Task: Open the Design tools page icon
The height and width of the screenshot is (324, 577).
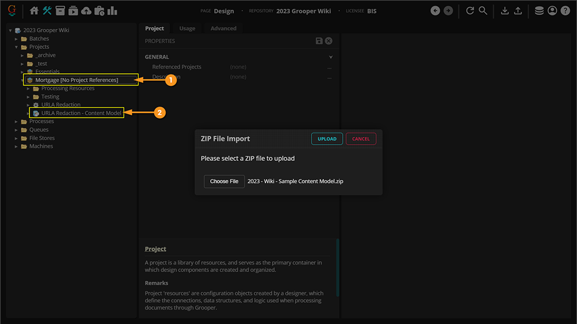Action: click(x=47, y=11)
